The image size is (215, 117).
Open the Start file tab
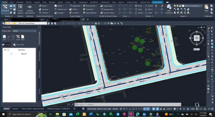pos(6,20)
